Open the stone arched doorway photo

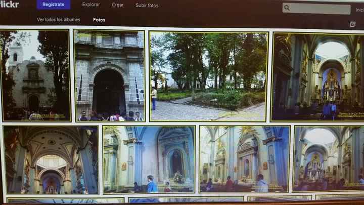[109, 75]
